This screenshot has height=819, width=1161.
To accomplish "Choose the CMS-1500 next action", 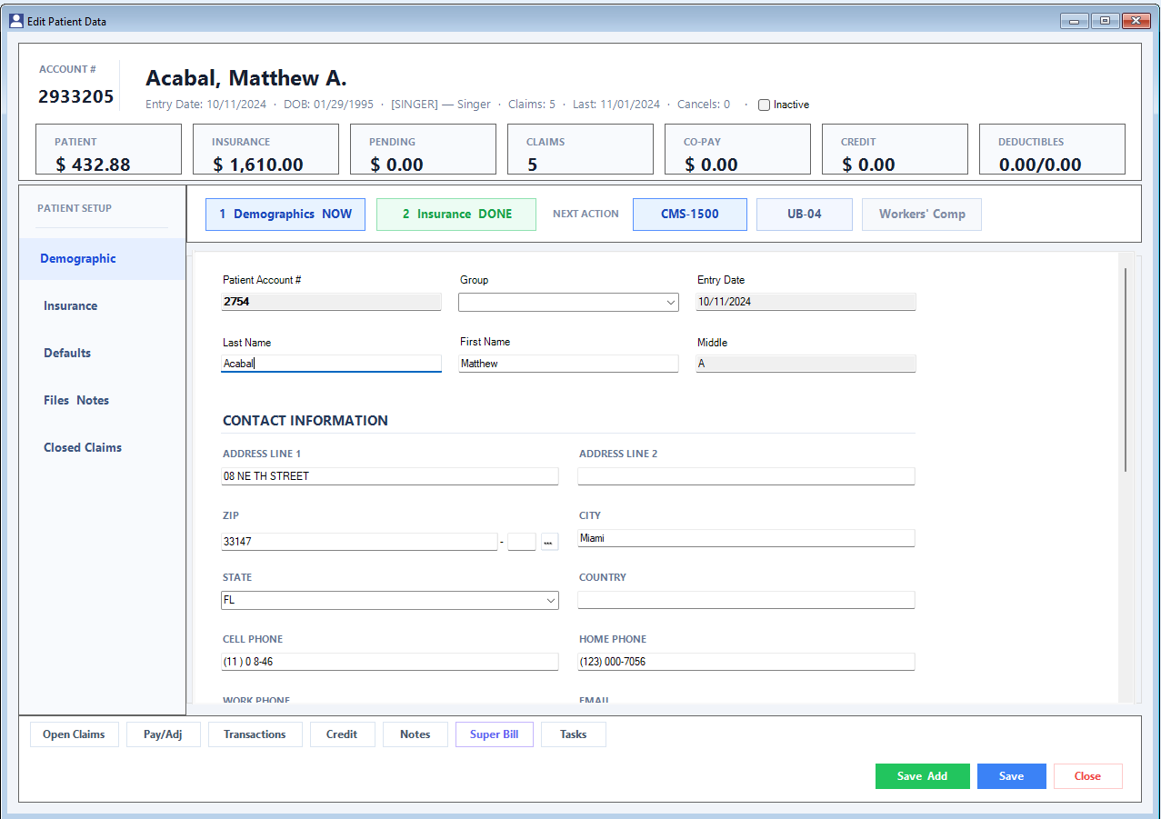I will coord(690,215).
